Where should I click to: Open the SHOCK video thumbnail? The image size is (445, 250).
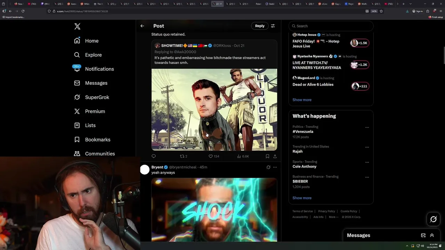(x=214, y=210)
